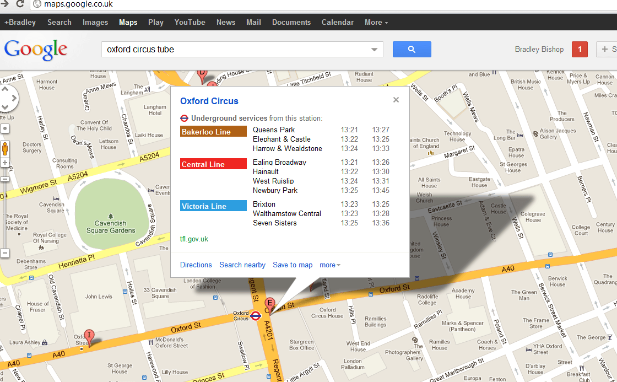The width and height of the screenshot is (617, 382).
Task: Go to Google Search tab
Action: point(59,23)
